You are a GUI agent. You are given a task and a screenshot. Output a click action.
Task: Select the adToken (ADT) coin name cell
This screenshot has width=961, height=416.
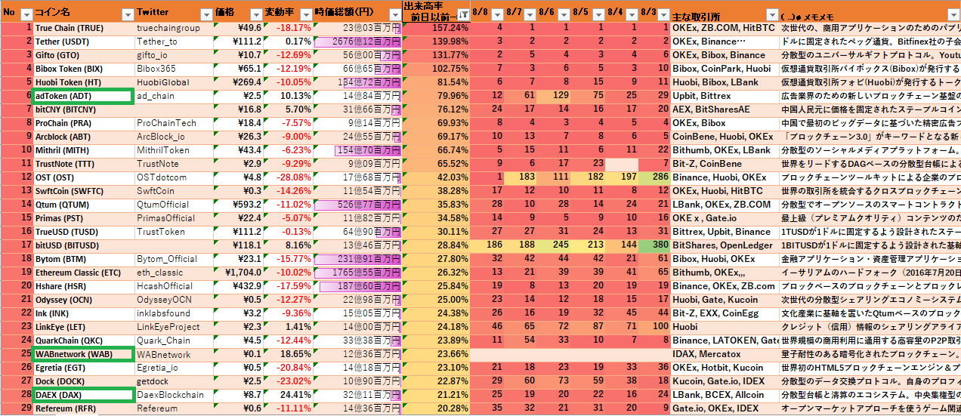pos(84,96)
